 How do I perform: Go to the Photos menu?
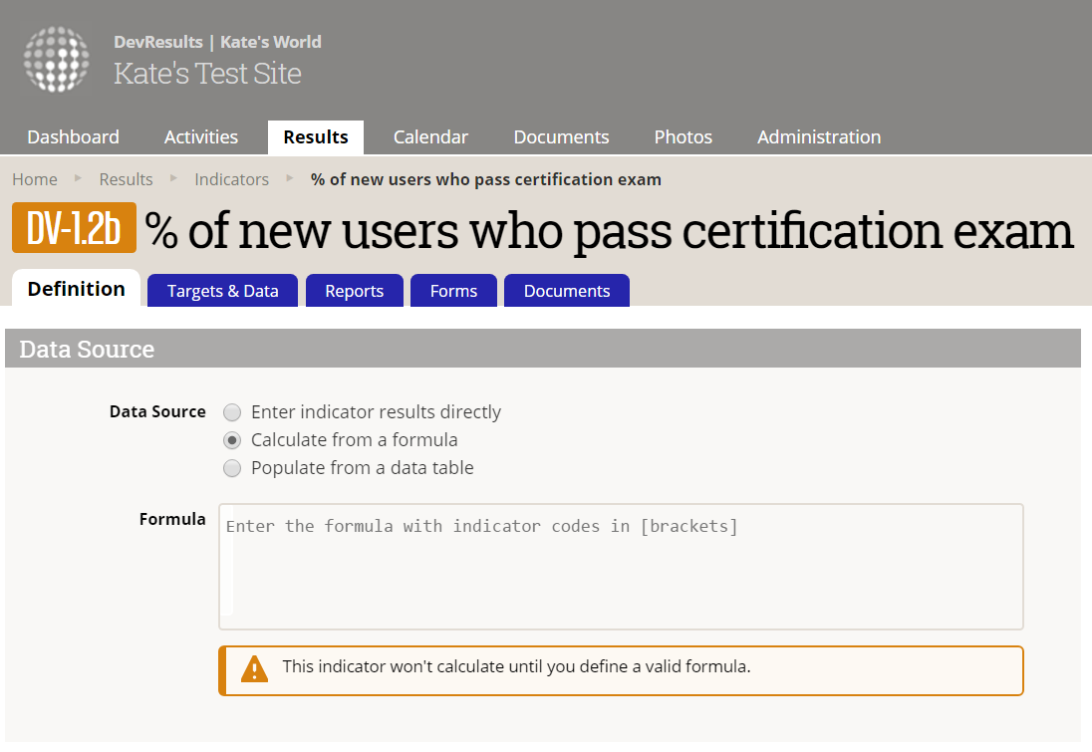click(x=682, y=137)
